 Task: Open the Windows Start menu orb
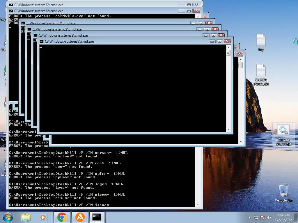[x=8, y=217]
